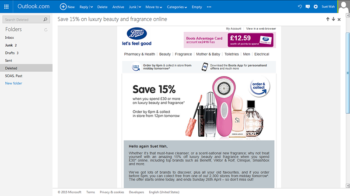Screen dimensions: 350x196
Task: Click Delete in the toolbar
Action: pyautogui.click(x=102, y=7)
